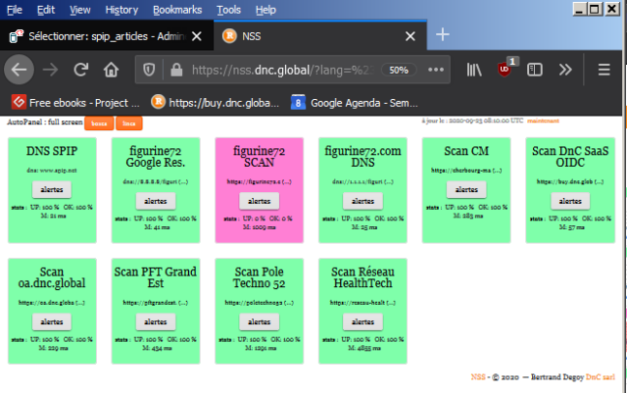627x393 pixels.
Task: Open the Edit menu
Action: click(x=46, y=10)
